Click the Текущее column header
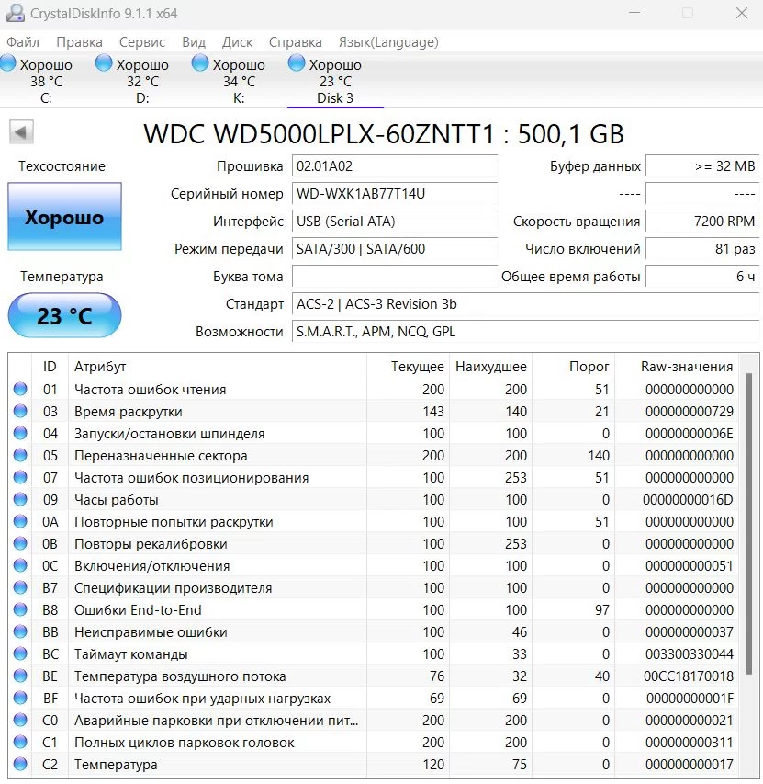The width and height of the screenshot is (763, 784). 408,367
